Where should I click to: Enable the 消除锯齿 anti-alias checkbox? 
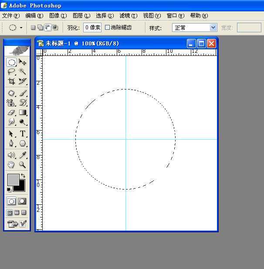click(x=108, y=28)
